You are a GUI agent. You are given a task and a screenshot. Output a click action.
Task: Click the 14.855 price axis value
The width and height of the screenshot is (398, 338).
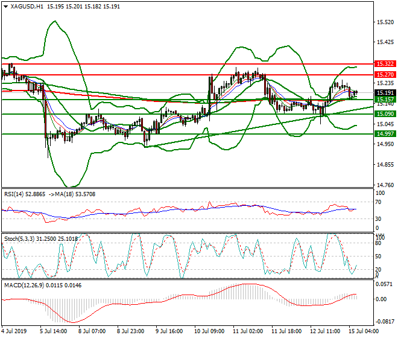(x=385, y=165)
